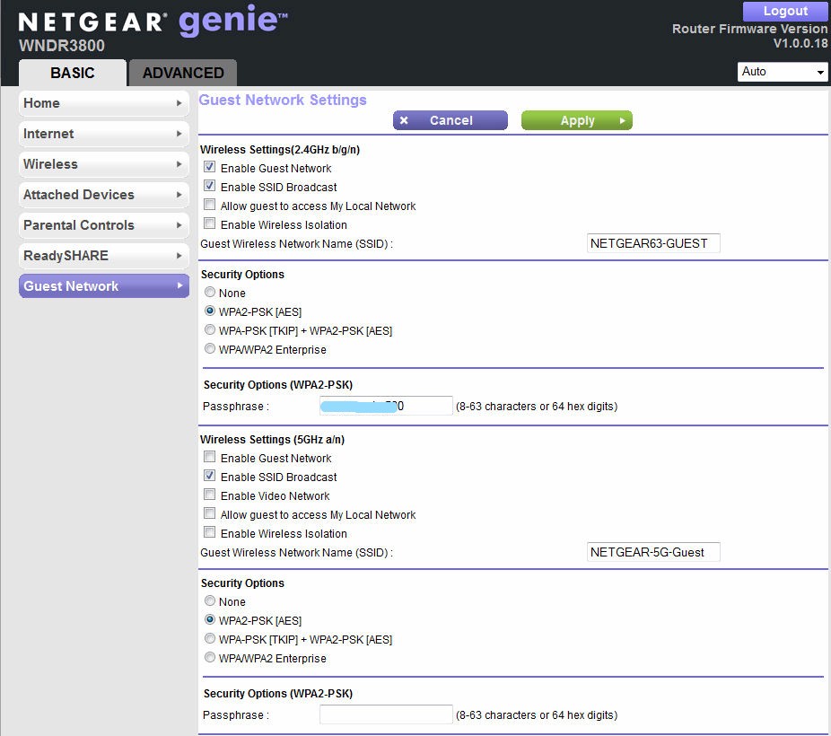The image size is (831, 736).
Task: Check Enable Video Network checkbox
Action: coord(210,495)
